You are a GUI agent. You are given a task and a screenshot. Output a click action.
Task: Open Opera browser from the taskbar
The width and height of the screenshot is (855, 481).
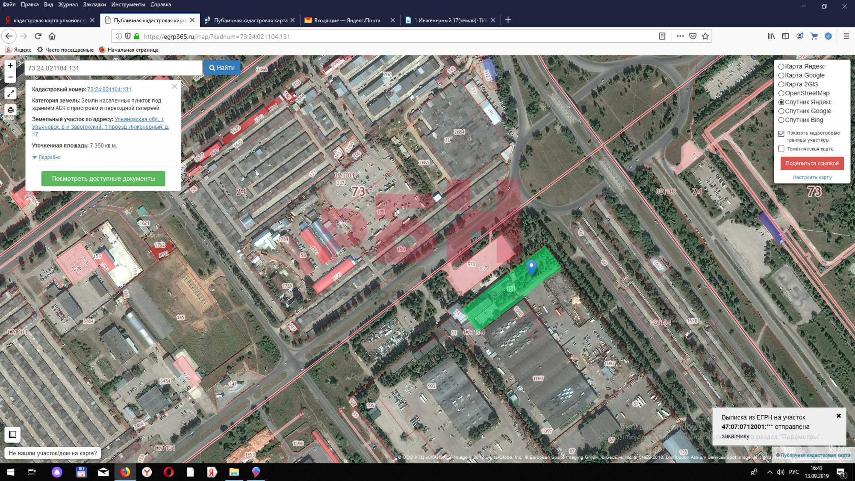click(x=168, y=472)
